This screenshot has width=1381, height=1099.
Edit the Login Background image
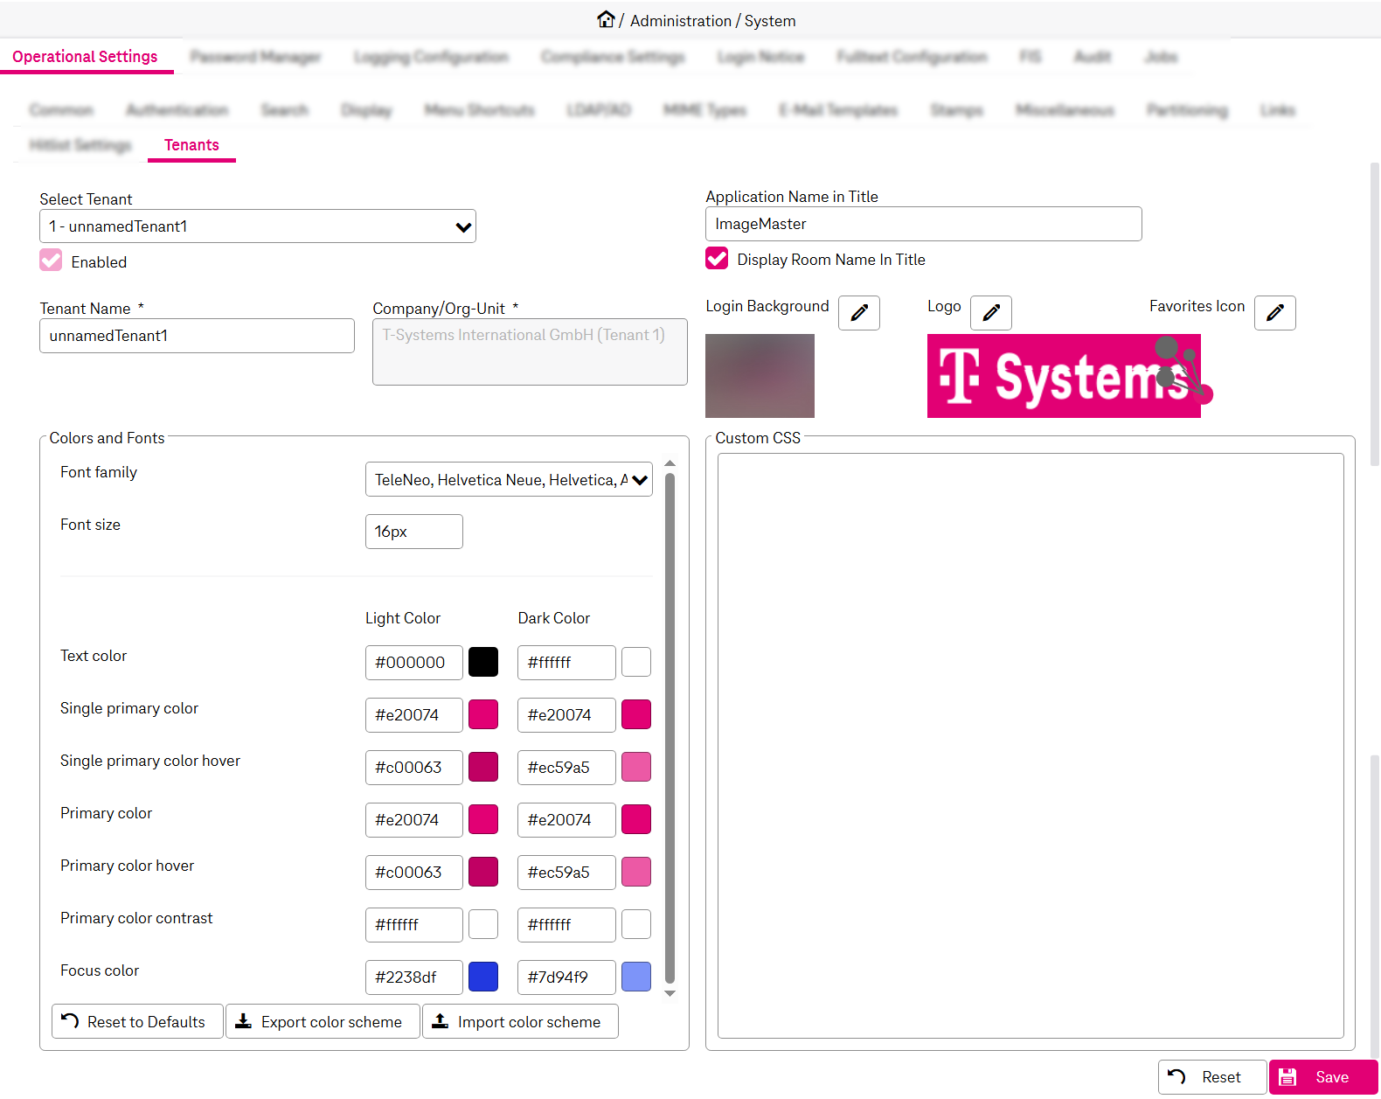tap(858, 313)
